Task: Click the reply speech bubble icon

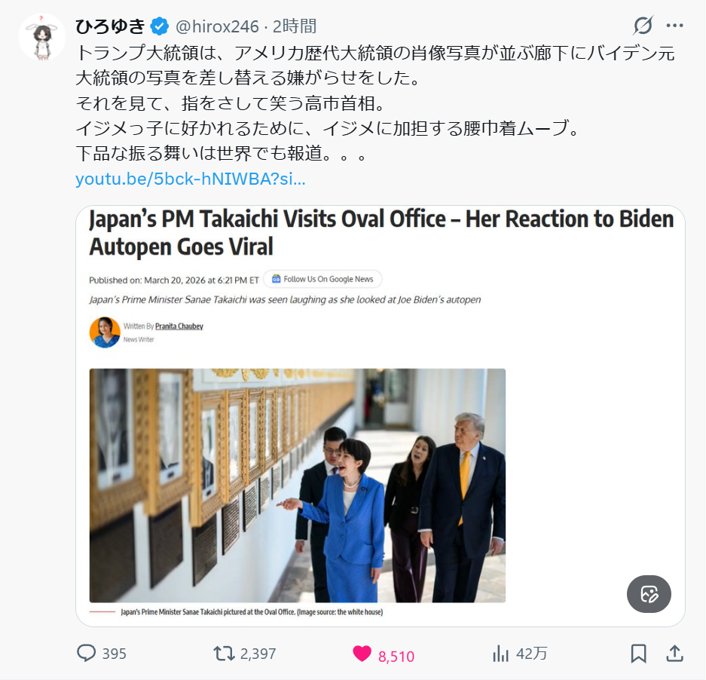Action: pos(87,653)
